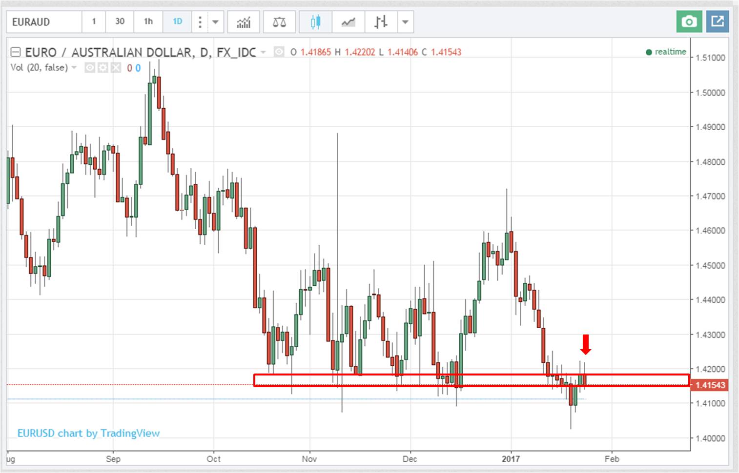This screenshot has height=473, width=739.
Task: Click the Oct label on time axis
Action: tap(213, 459)
